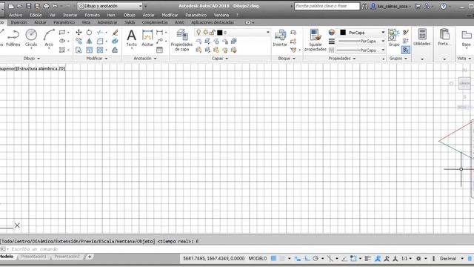Toggle ortho mode in status bar

click(x=307, y=259)
